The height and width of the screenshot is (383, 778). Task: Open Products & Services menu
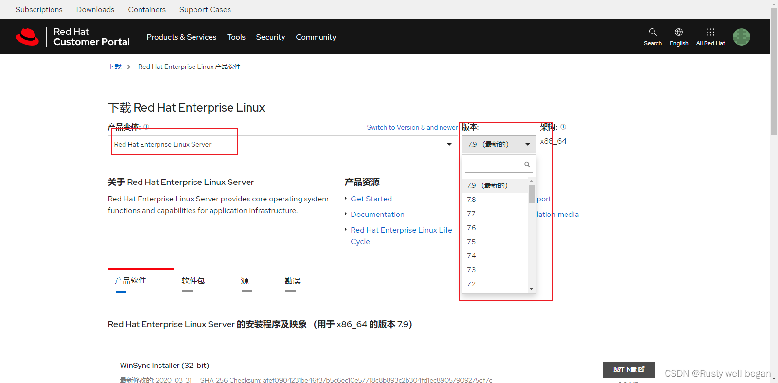click(181, 37)
